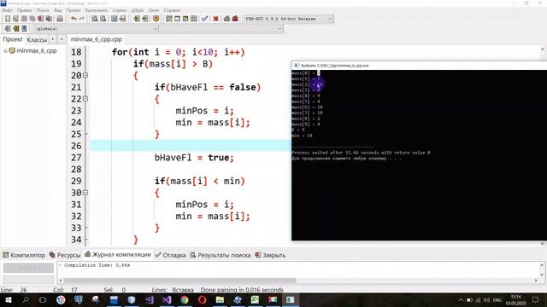Viewport: 547px width, 307px height.
Task: Open the Журнал компиляции tab
Action: pyautogui.click(x=118, y=255)
